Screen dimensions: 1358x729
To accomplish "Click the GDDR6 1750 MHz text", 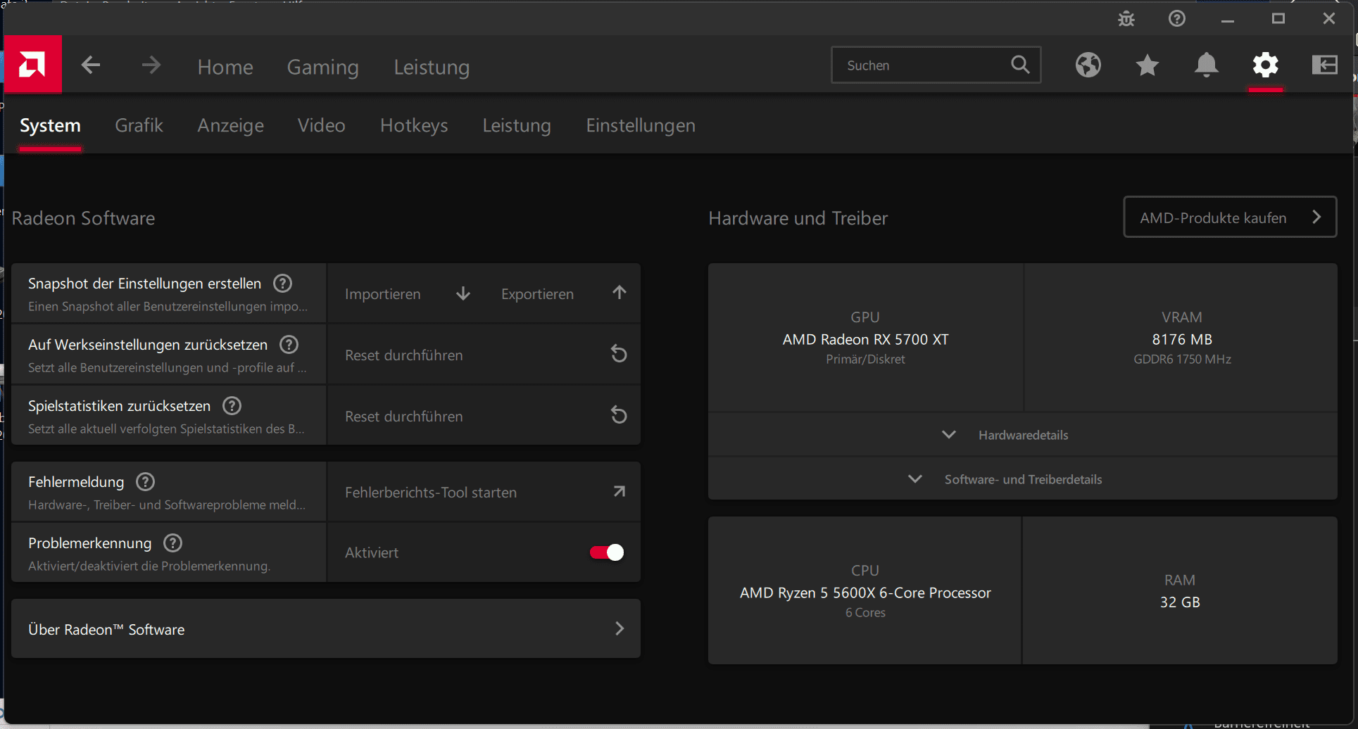I will [1182, 359].
